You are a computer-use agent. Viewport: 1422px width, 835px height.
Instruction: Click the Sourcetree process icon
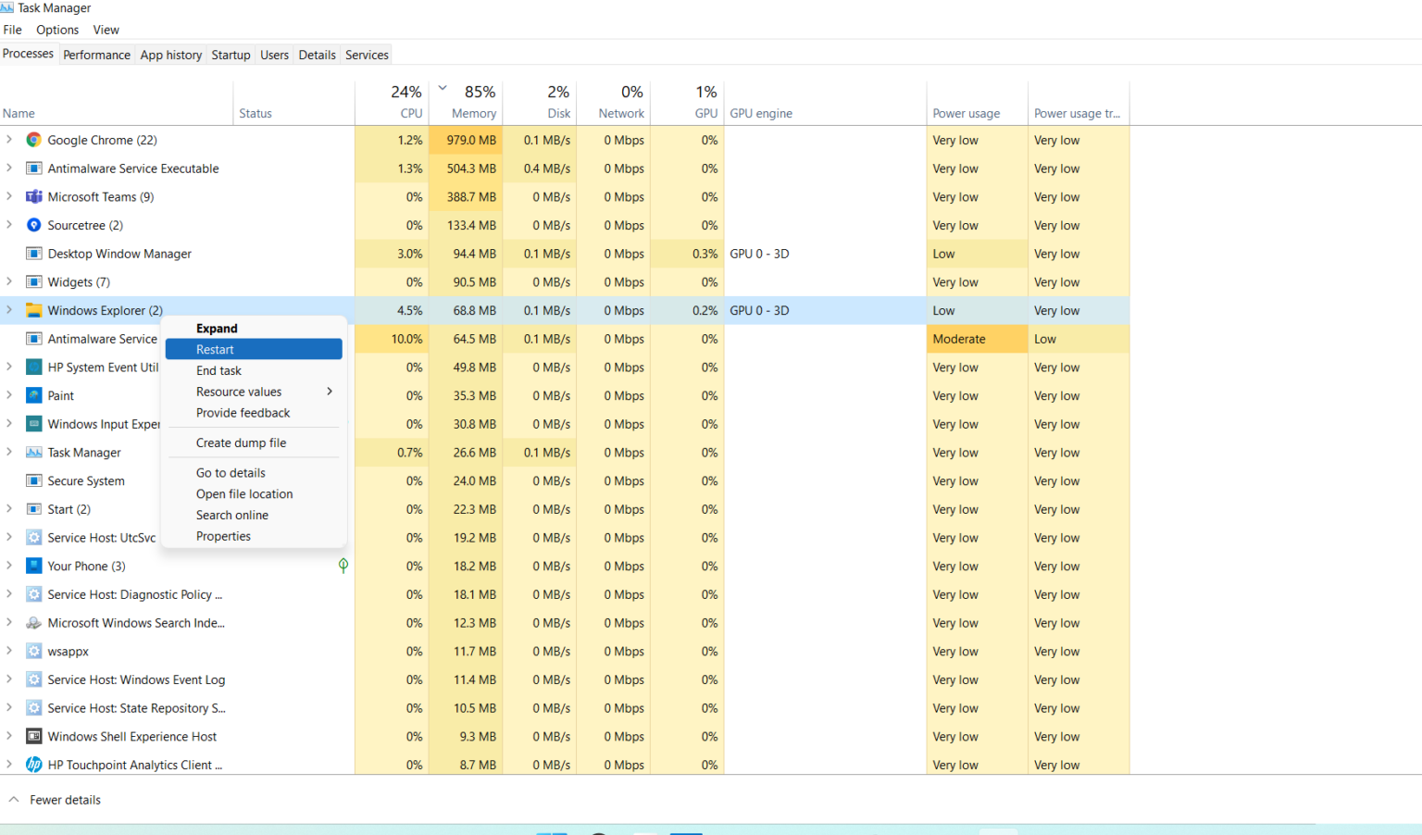[x=33, y=225]
